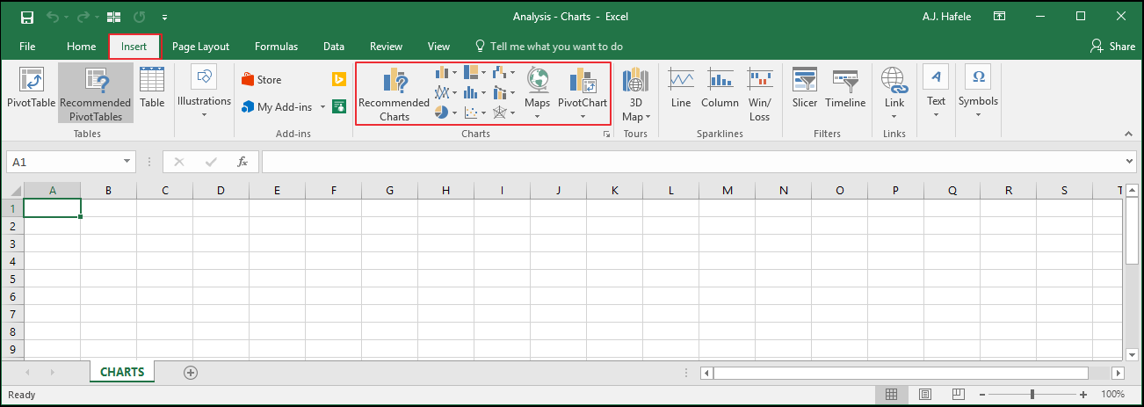The image size is (1144, 407).
Task: Open Recommended Charts
Action: click(395, 94)
